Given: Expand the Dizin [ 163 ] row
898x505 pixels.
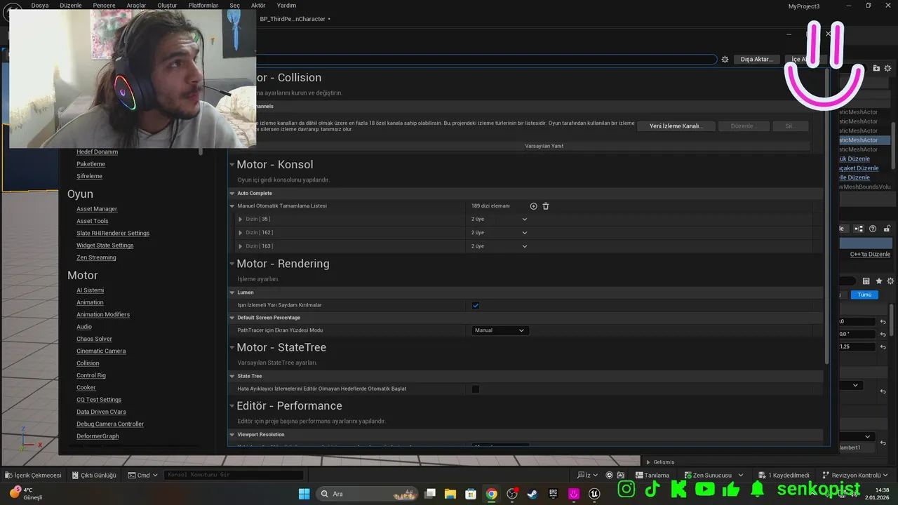Looking at the screenshot, I should (x=241, y=246).
